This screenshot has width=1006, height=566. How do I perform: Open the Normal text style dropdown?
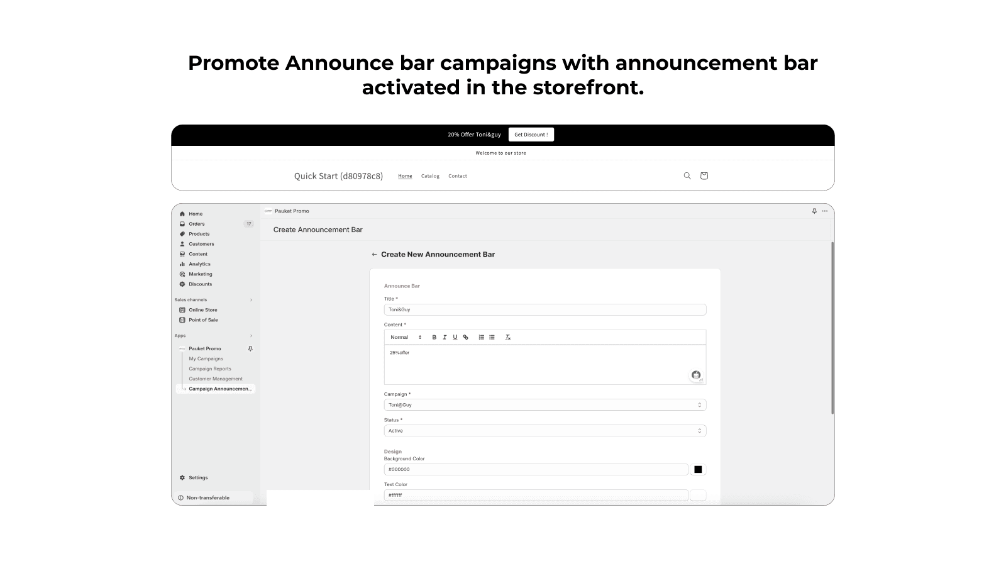click(406, 338)
